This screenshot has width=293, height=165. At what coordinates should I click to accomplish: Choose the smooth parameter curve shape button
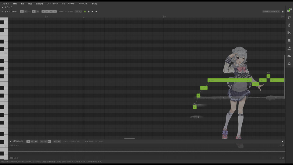tap(49, 141)
